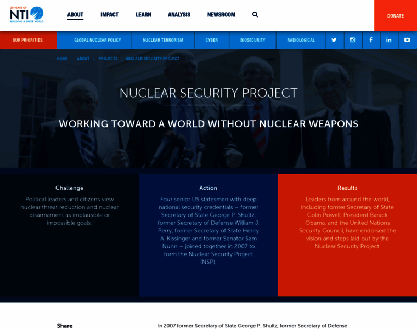Follow the About breadcrumb link
The width and height of the screenshot is (417, 329).
[x=83, y=59]
